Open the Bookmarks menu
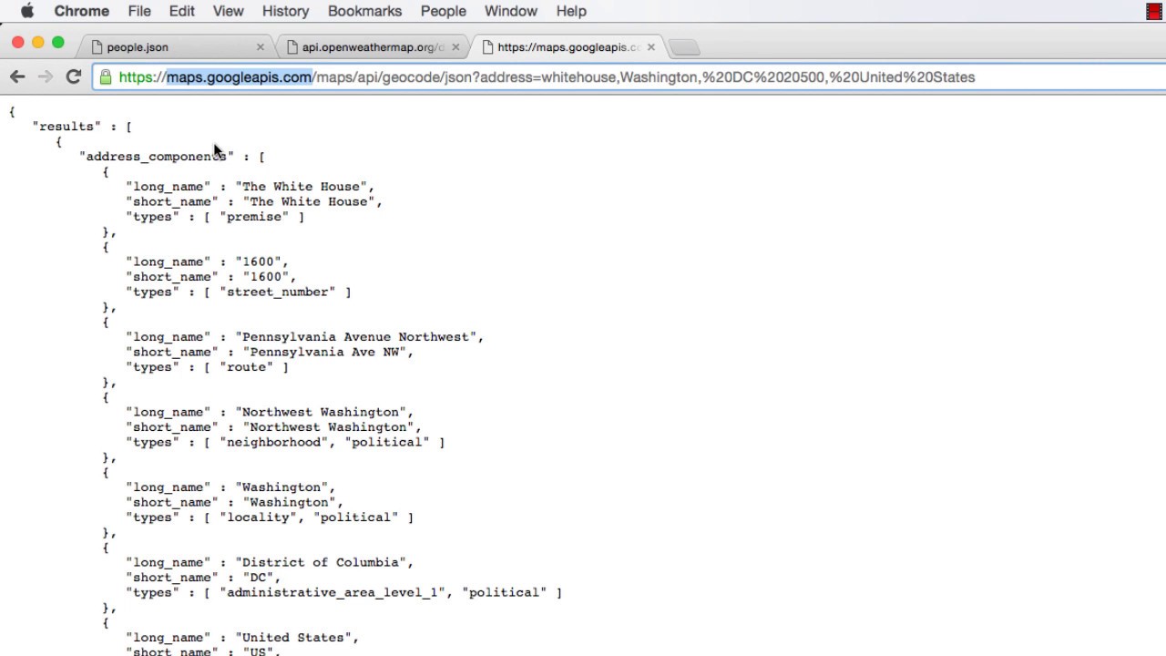 click(x=364, y=11)
